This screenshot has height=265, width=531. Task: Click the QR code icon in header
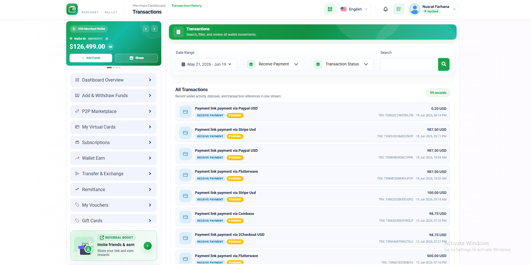(330, 9)
